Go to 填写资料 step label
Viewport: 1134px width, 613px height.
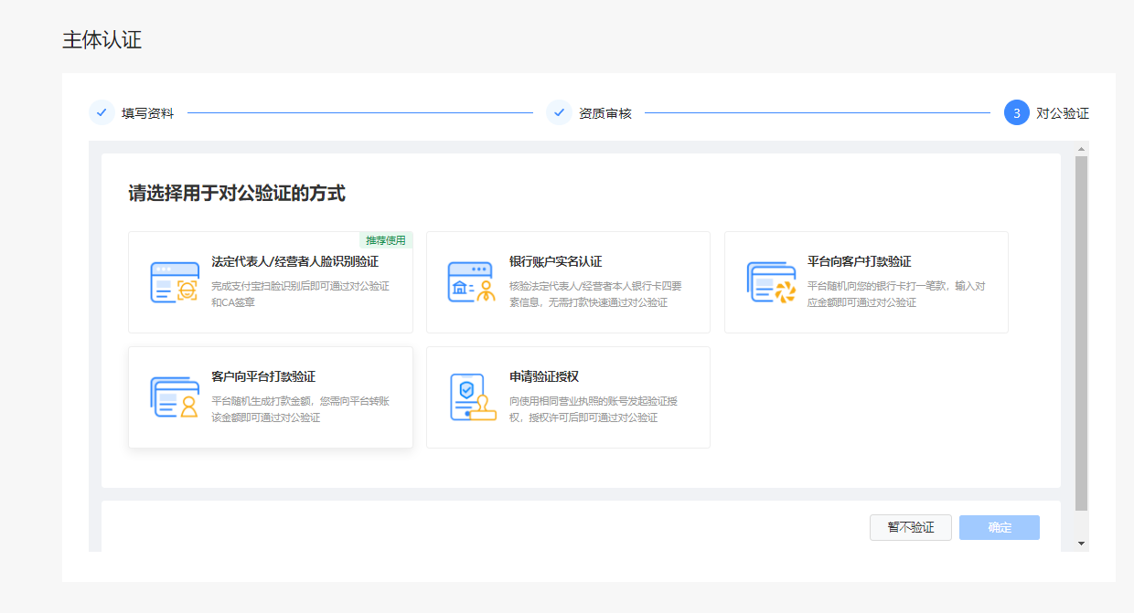tap(147, 113)
